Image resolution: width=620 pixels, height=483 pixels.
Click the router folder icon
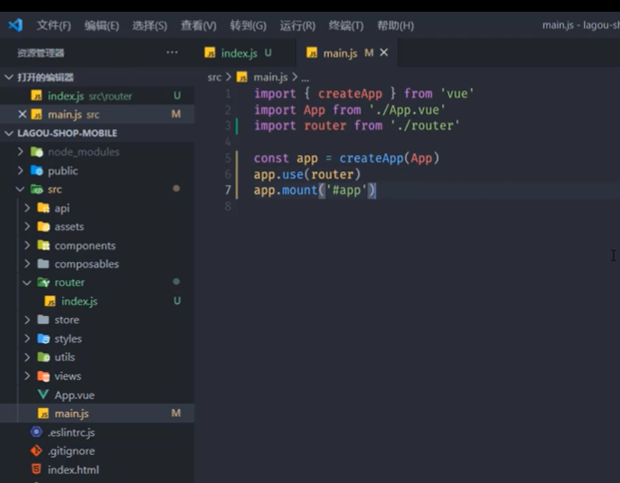[43, 283]
